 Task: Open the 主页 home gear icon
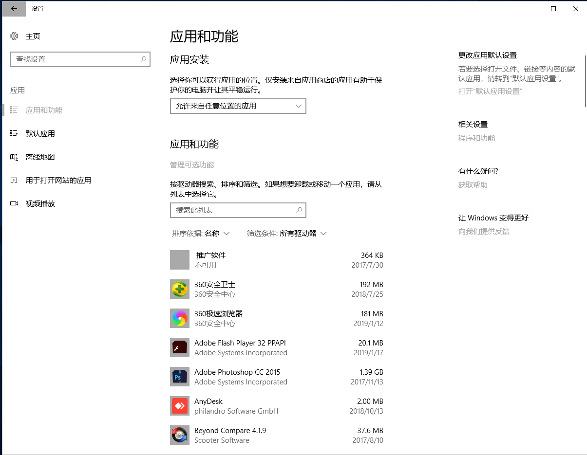click(x=14, y=36)
